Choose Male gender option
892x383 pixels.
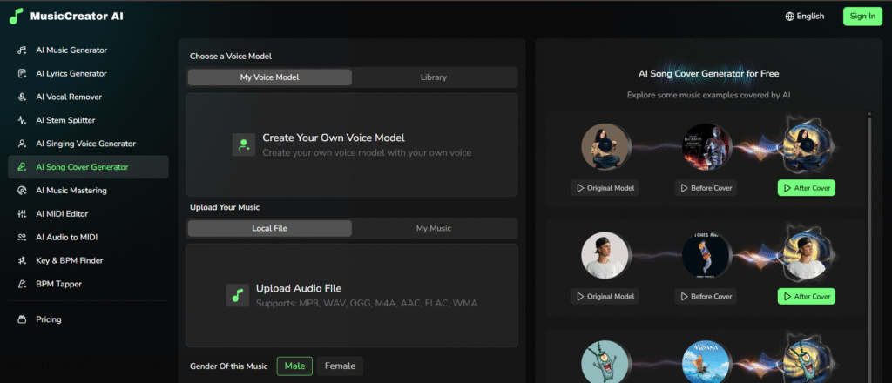click(294, 366)
